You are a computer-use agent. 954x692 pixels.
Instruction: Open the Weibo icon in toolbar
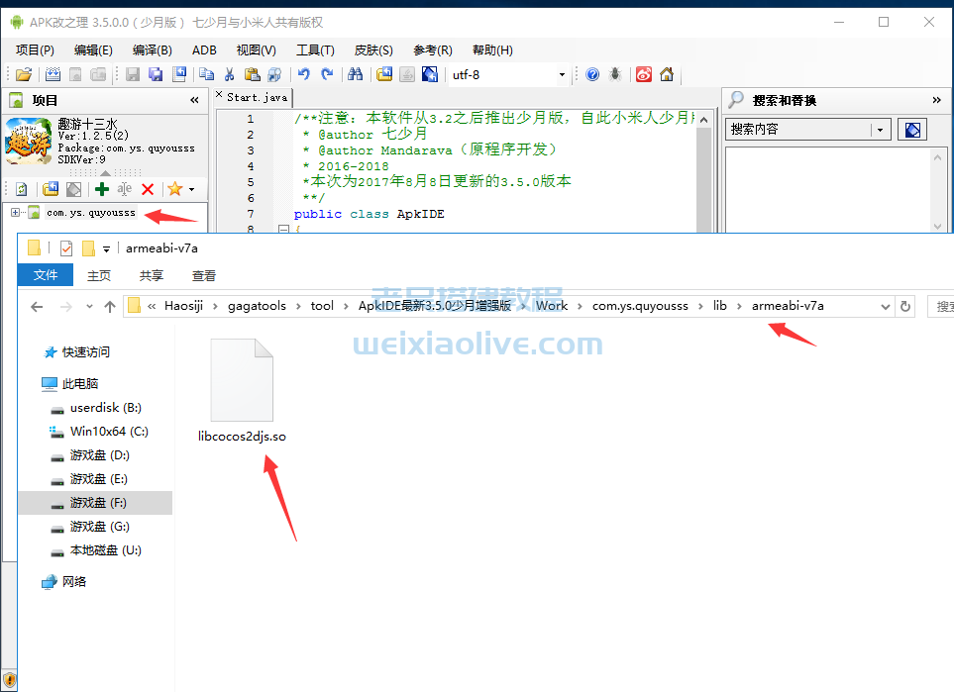coord(643,74)
